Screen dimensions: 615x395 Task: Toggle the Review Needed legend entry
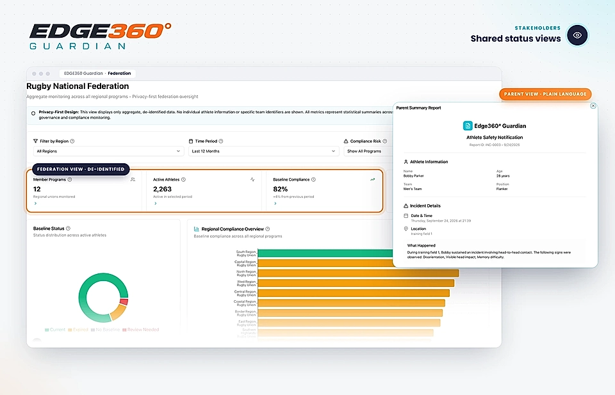pos(141,330)
